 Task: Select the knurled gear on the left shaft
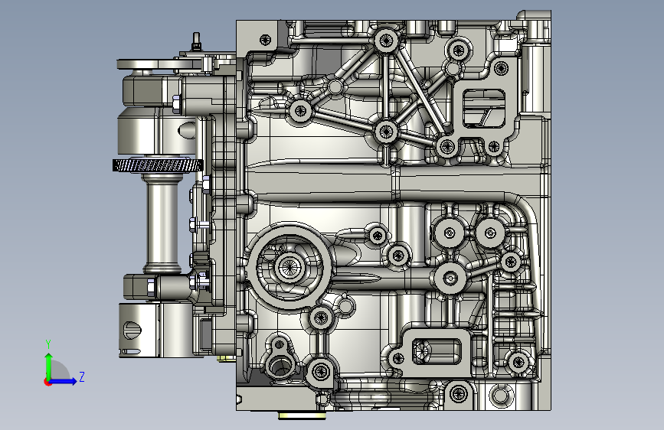(x=158, y=165)
